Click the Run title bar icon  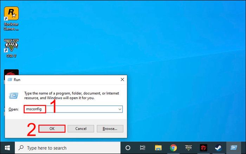[x=10, y=79]
